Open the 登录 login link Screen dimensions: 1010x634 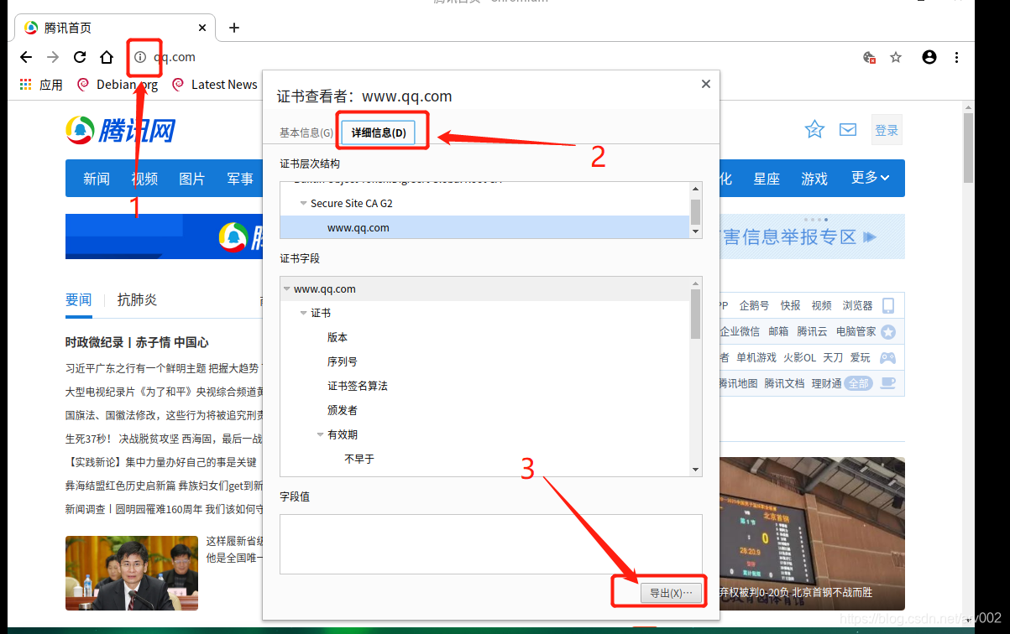[x=887, y=129]
